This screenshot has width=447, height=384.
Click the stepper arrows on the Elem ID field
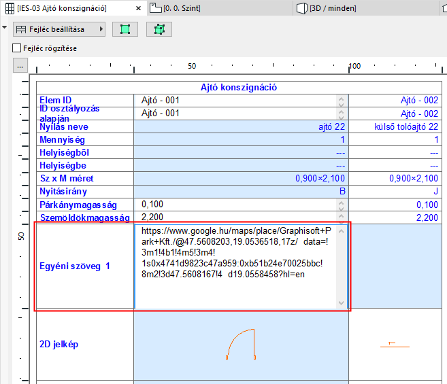(x=342, y=101)
